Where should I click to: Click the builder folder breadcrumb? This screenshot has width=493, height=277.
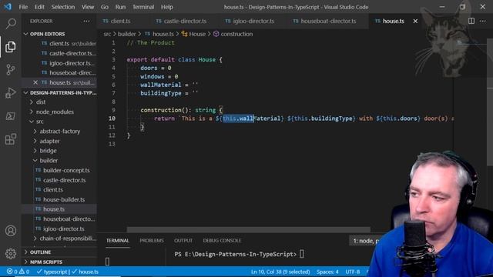126,34
